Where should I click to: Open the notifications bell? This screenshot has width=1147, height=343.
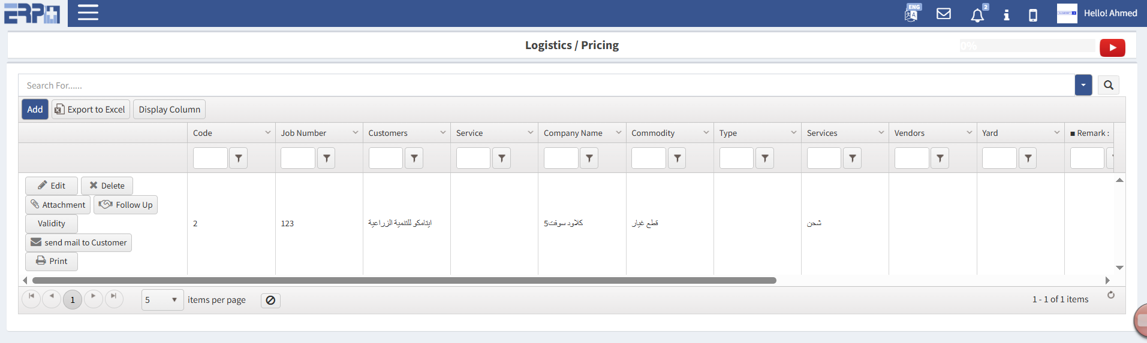[x=977, y=15]
